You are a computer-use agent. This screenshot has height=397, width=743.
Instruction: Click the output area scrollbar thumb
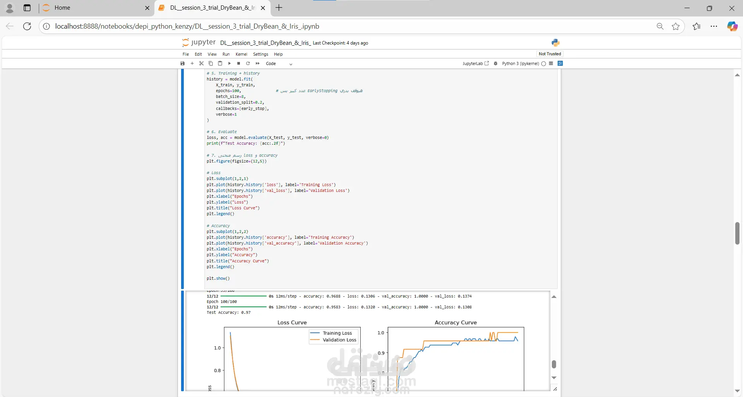[554, 364]
